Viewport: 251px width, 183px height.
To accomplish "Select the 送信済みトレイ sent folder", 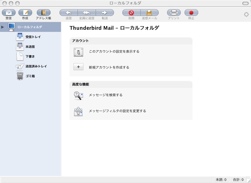I will 31,66.
